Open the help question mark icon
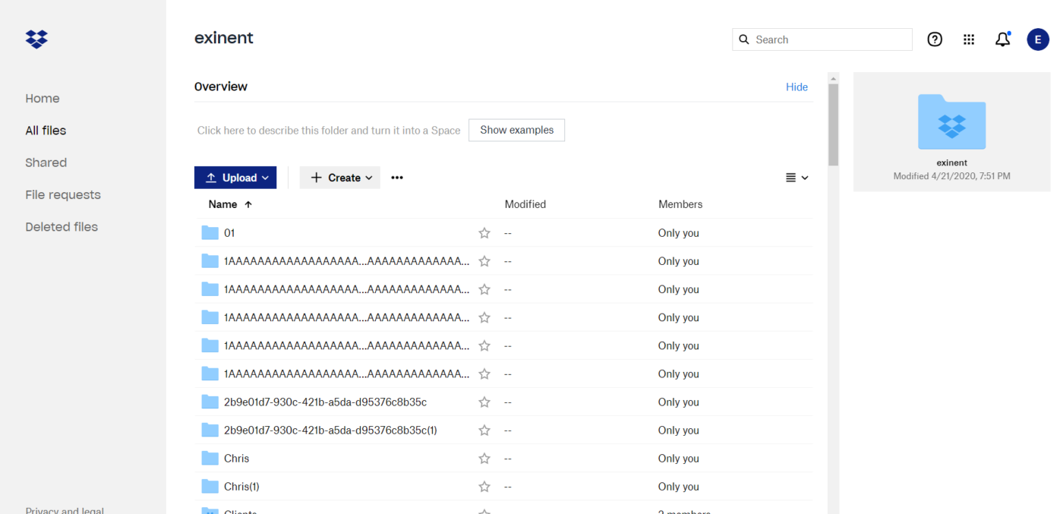The width and height of the screenshot is (1063, 514). pos(935,39)
